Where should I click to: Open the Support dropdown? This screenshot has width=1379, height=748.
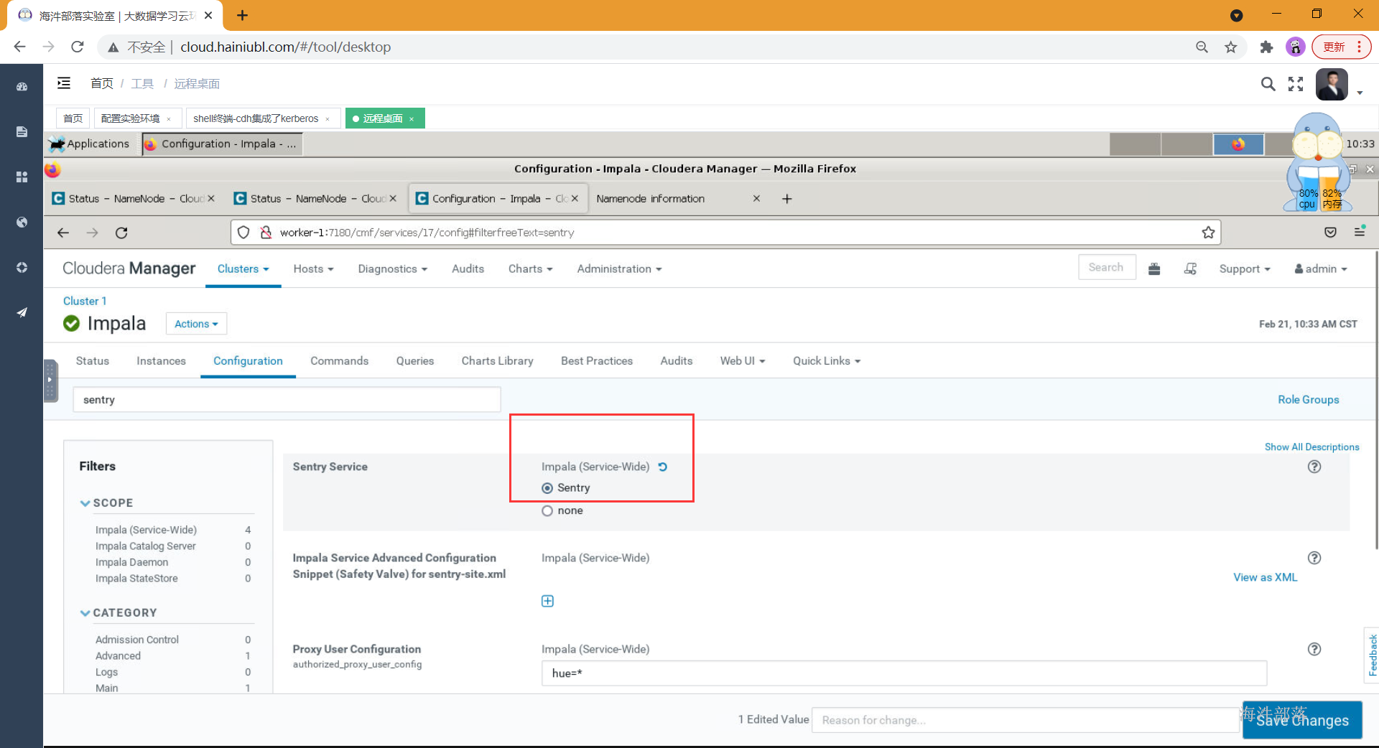click(x=1245, y=268)
